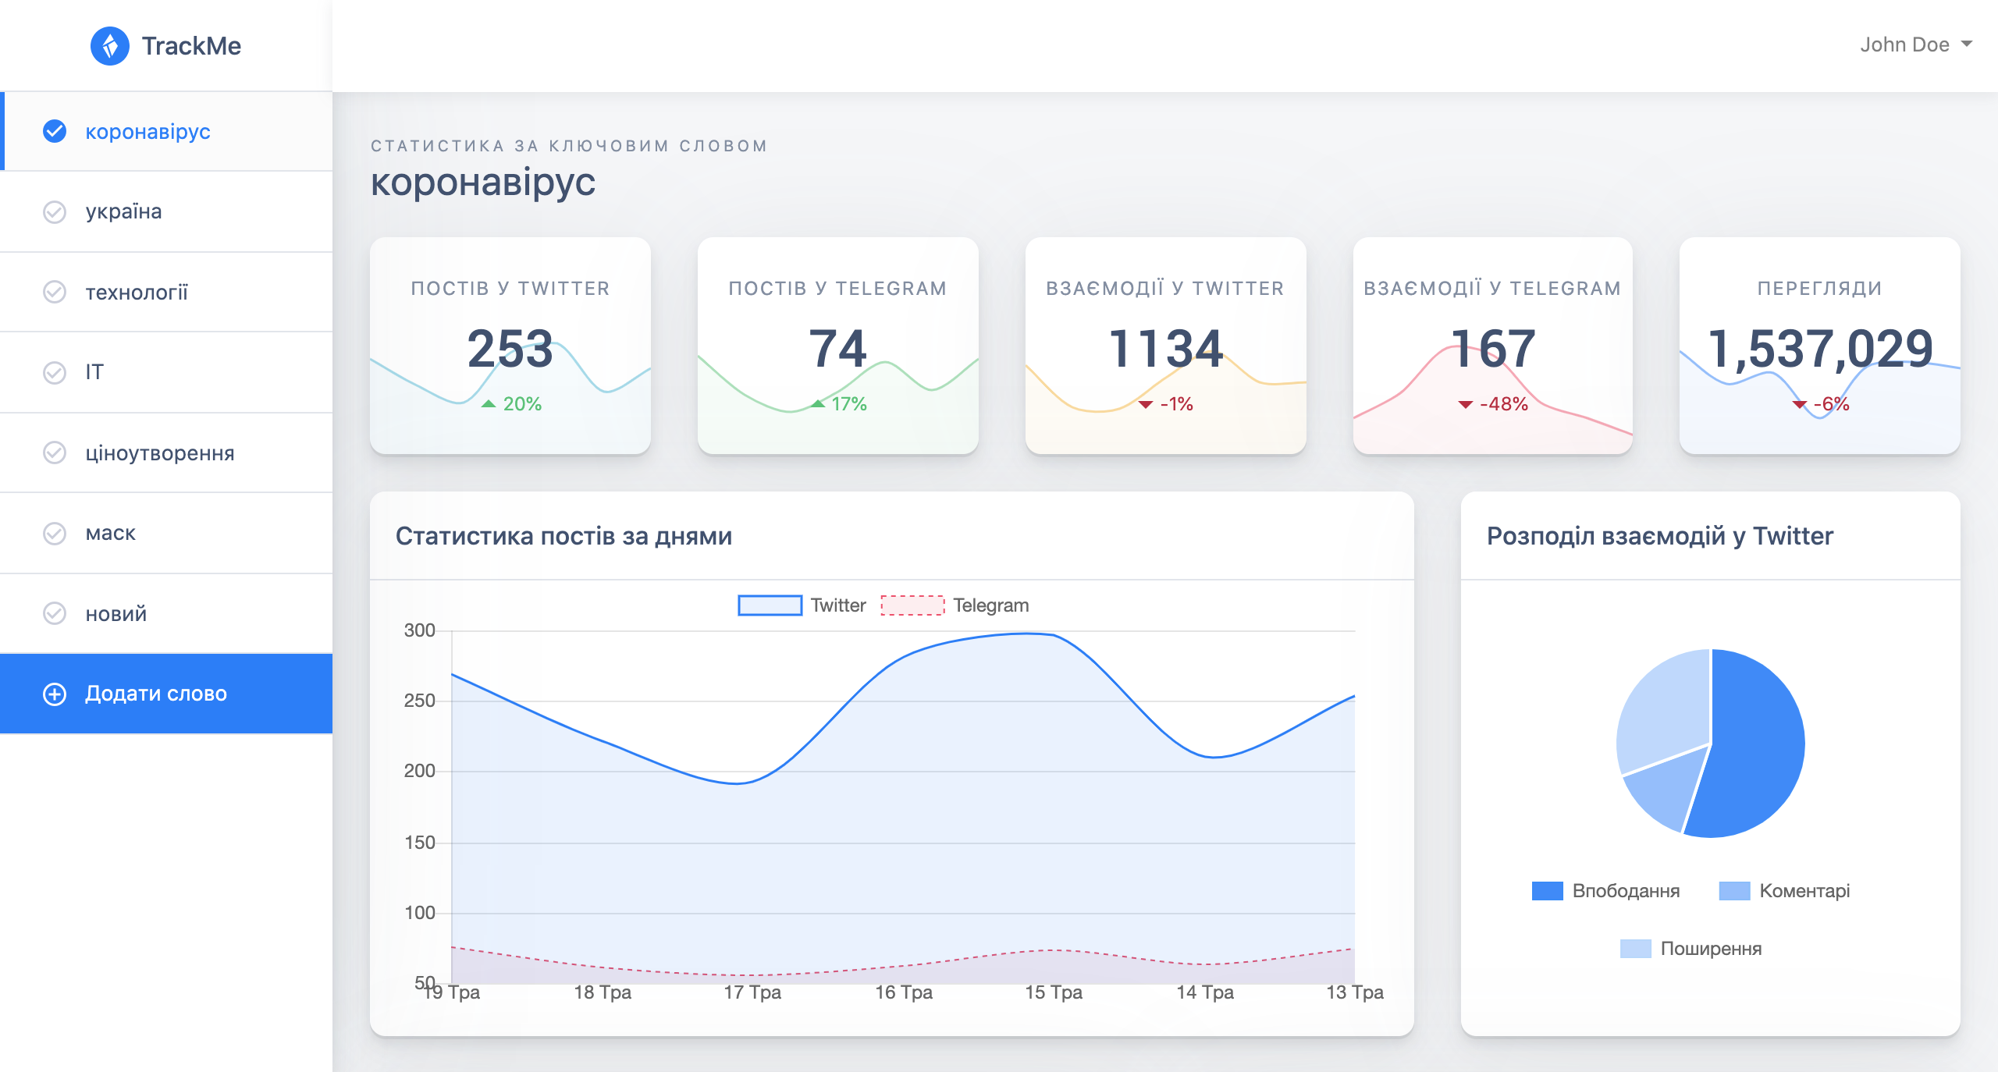The image size is (1998, 1072).
Task: Open the John Doe account dropdown
Action: [1916, 44]
